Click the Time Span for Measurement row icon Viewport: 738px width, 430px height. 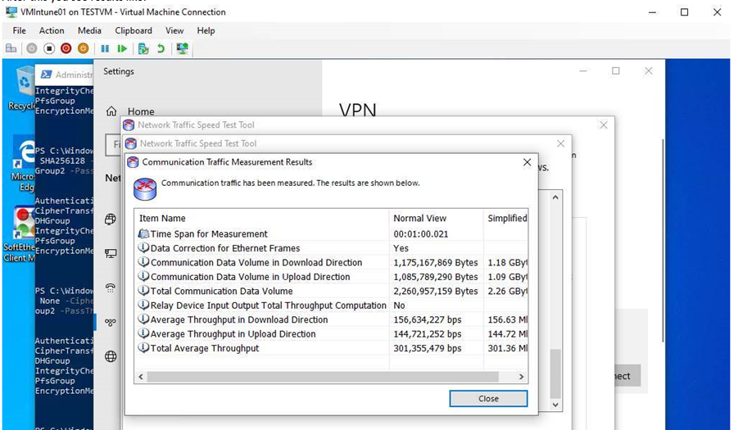point(143,233)
